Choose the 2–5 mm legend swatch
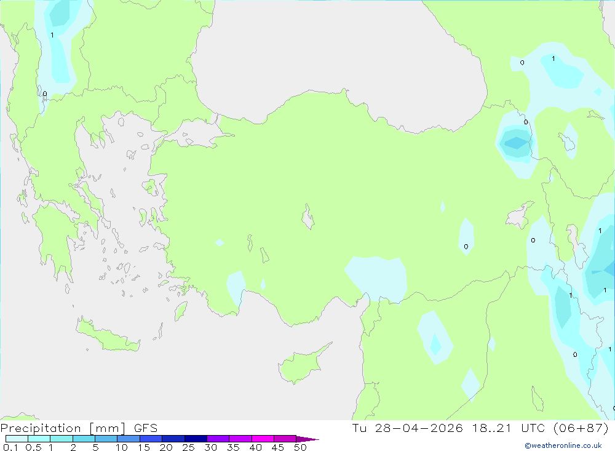 (x=84, y=439)
